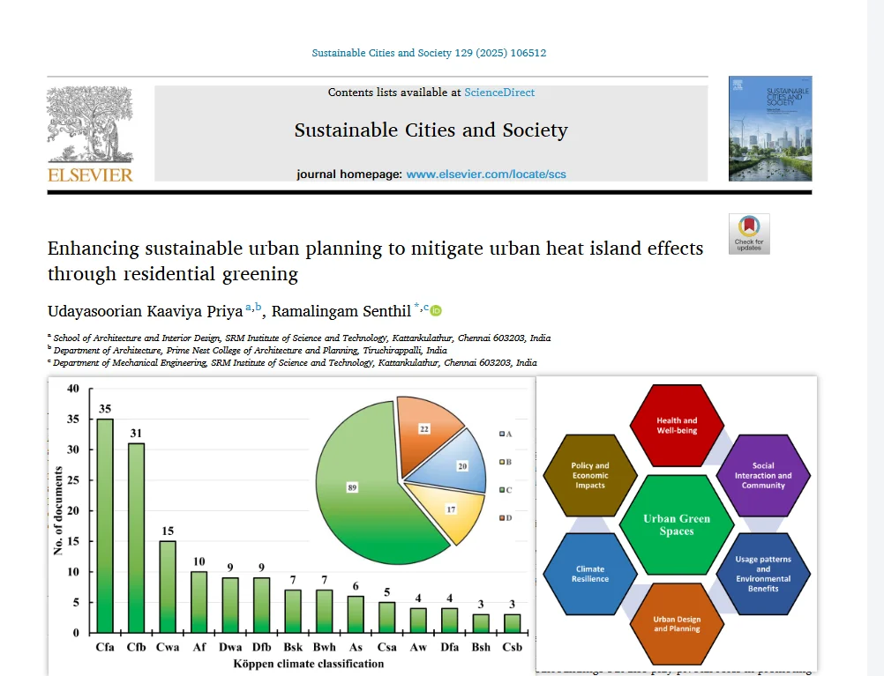Click Usage patterns and Environmental Benefits hexagon
Viewport: 884px width, 676px height.
coord(763,574)
